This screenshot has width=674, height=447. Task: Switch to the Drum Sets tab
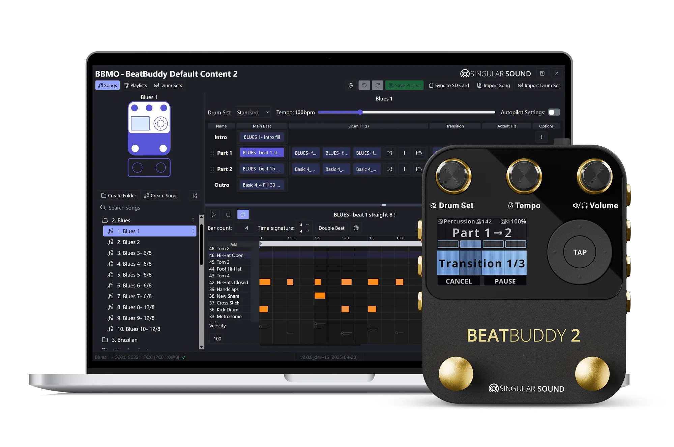point(168,85)
